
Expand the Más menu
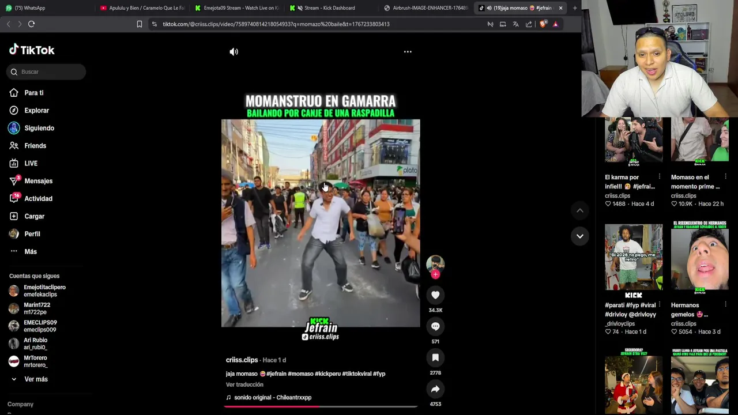[30, 252]
